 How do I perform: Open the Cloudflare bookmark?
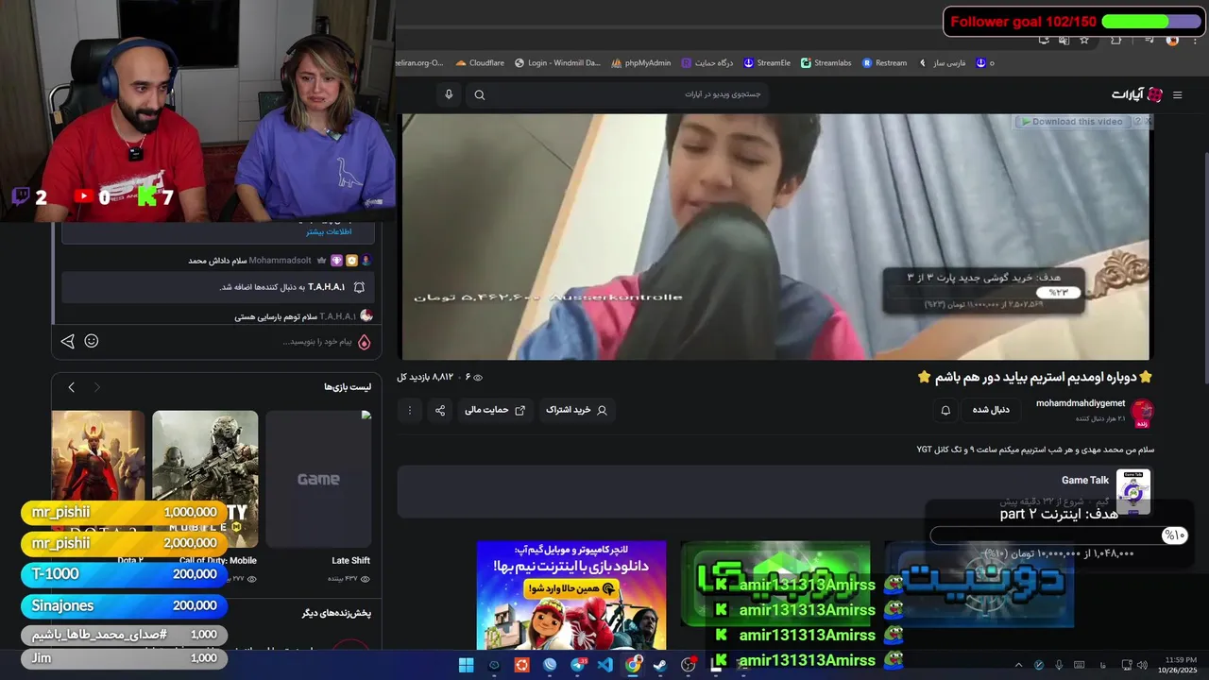(480, 63)
